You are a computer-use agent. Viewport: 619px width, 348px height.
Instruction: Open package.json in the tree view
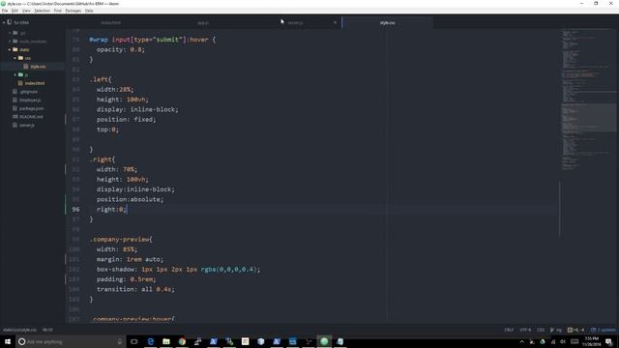point(31,108)
